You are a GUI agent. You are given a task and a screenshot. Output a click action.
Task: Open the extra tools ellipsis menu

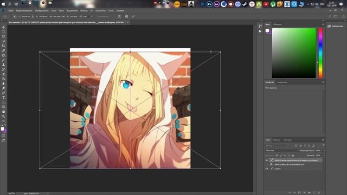click(3, 121)
